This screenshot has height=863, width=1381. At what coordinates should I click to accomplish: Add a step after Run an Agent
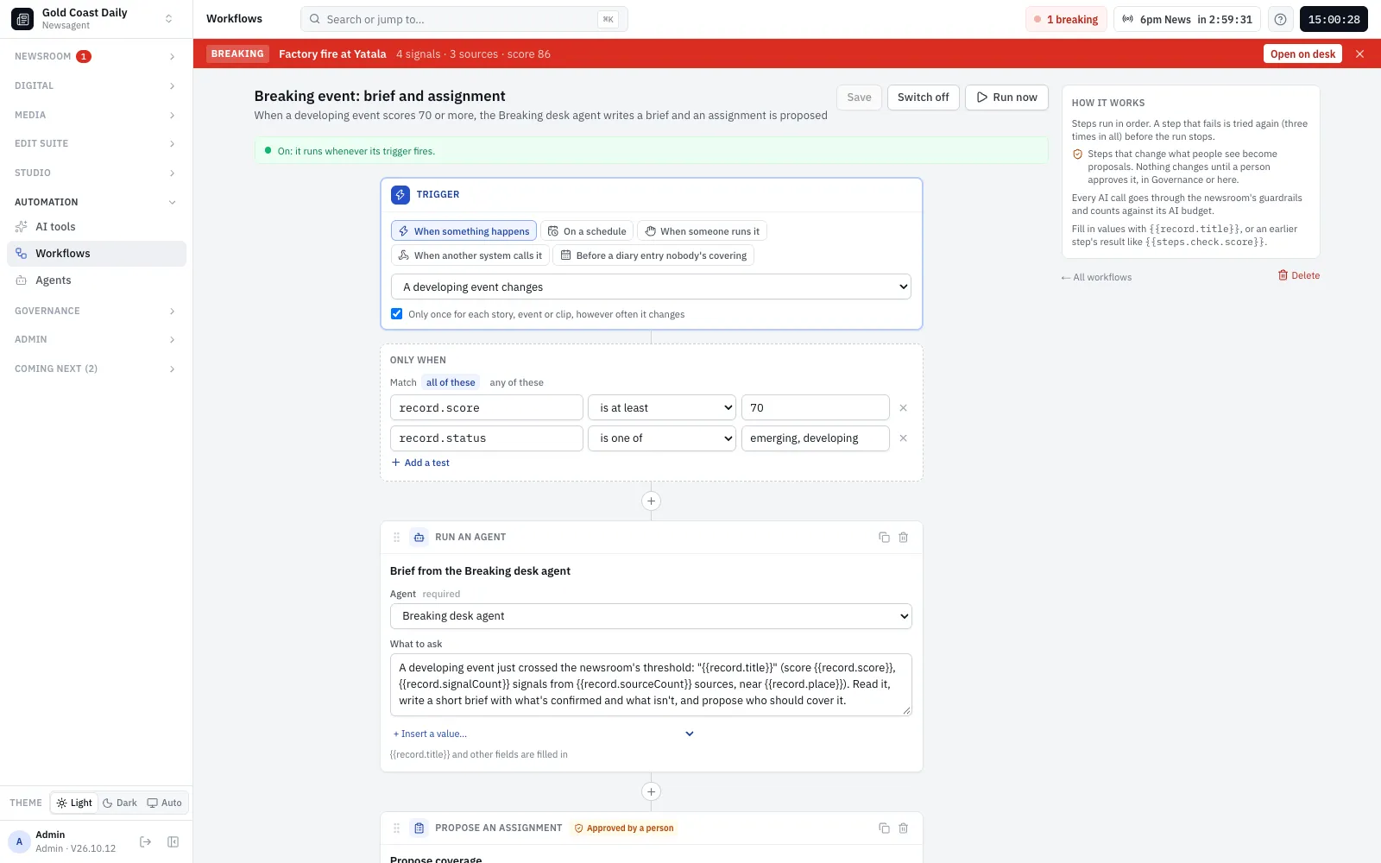652,791
